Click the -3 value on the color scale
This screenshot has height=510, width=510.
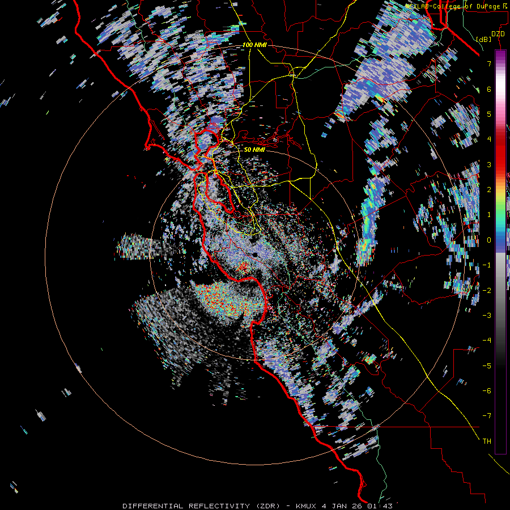tap(487, 316)
